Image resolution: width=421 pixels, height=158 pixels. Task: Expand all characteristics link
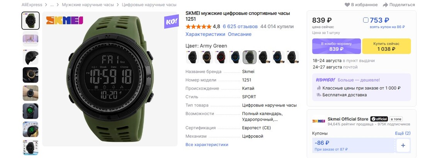coord(207,145)
